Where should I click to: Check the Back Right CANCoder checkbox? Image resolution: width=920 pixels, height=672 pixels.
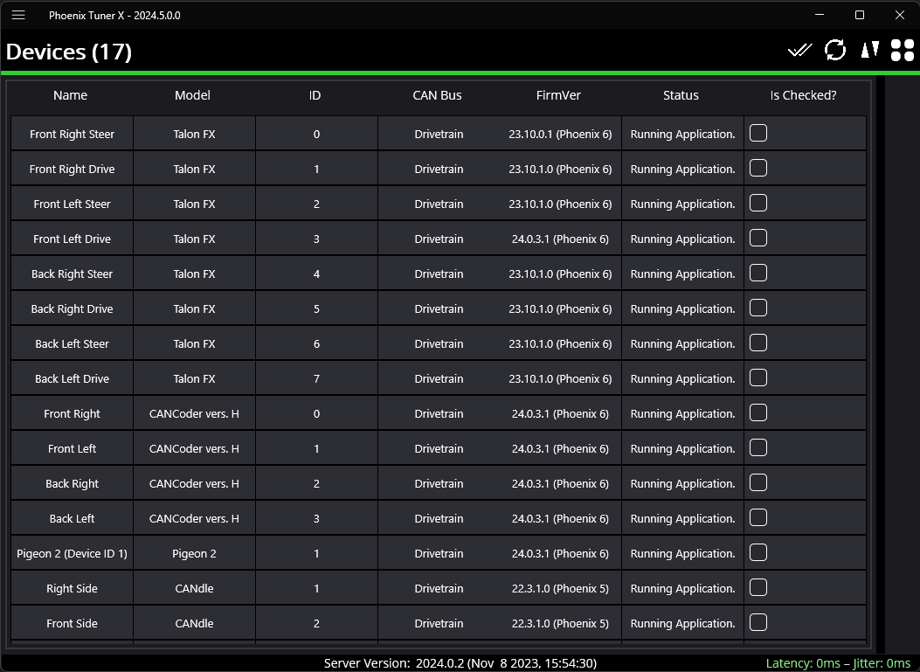click(758, 482)
